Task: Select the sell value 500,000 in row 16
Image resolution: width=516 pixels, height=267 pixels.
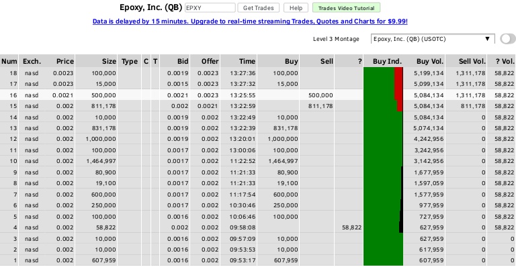Action: click(320, 95)
